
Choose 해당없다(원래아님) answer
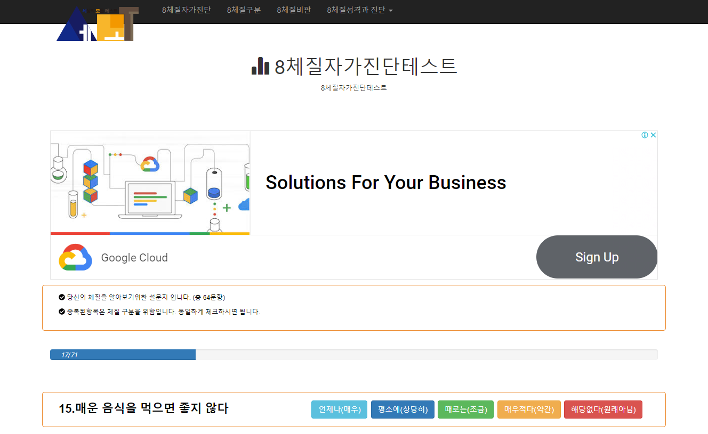603,410
